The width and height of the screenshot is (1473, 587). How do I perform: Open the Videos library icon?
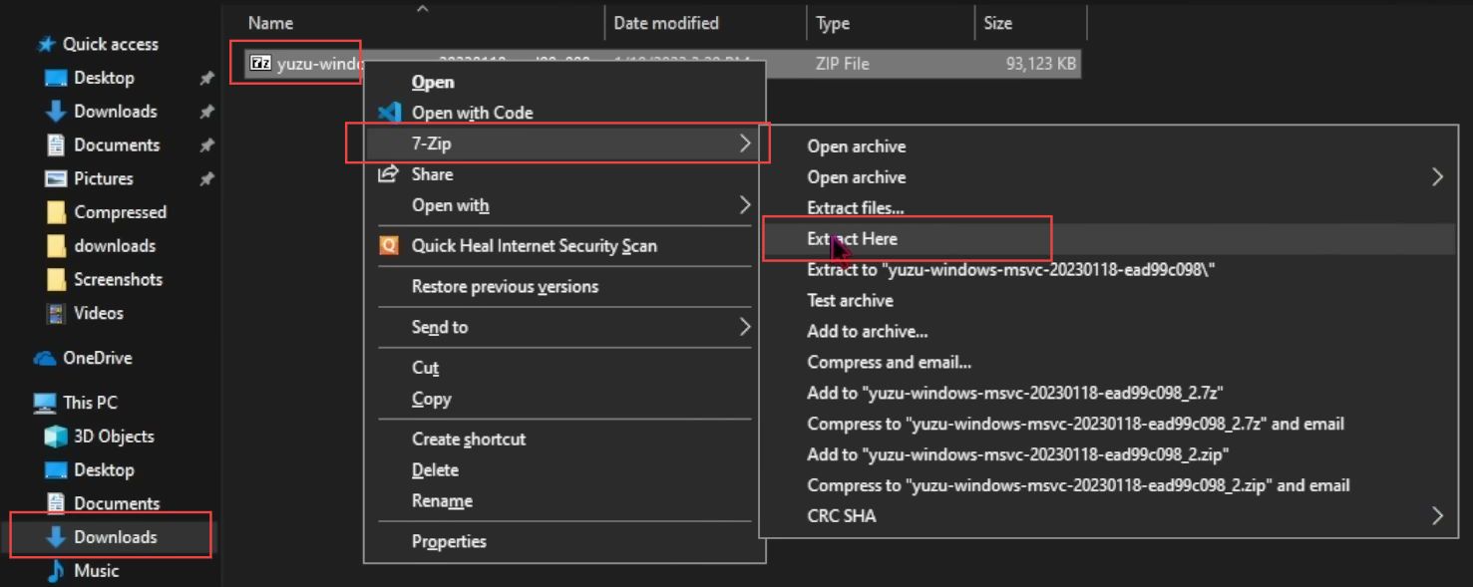click(x=57, y=313)
